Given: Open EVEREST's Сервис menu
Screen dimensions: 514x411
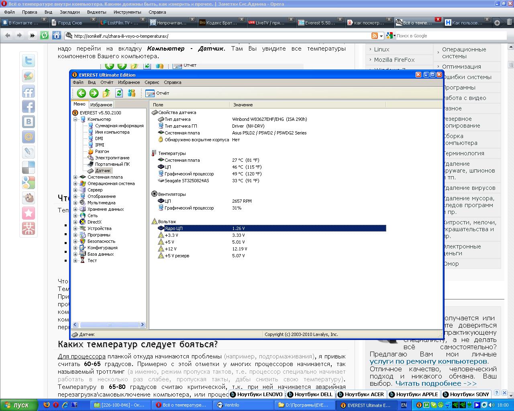Looking at the screenshot, I should 152,82.
